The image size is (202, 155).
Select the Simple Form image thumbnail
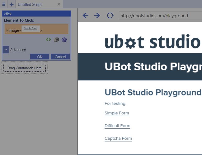tap(31, 28)
